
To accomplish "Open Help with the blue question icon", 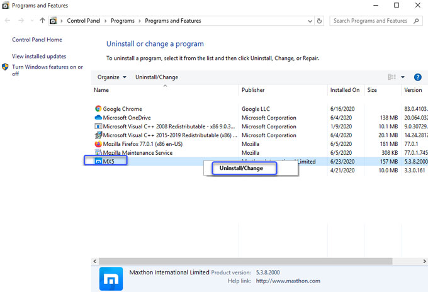I will (418, 77).
